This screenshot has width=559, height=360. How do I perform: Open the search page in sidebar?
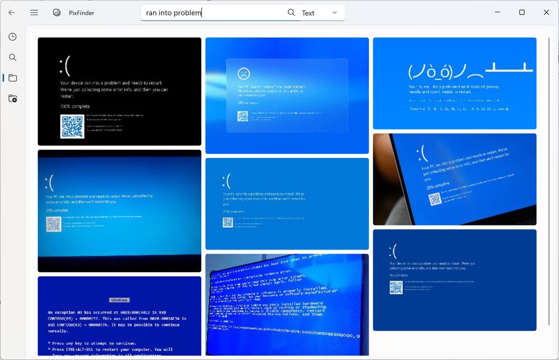pyautogui.click(x=12, y=57)
